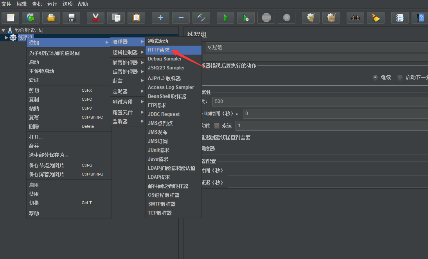Open the 取样器 submenu
Viewport: 428px width, 259px height.
128,42
